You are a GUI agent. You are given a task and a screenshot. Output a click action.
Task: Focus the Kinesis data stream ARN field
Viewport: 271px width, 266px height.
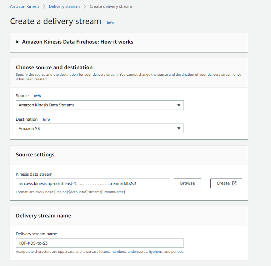[92, 183]
